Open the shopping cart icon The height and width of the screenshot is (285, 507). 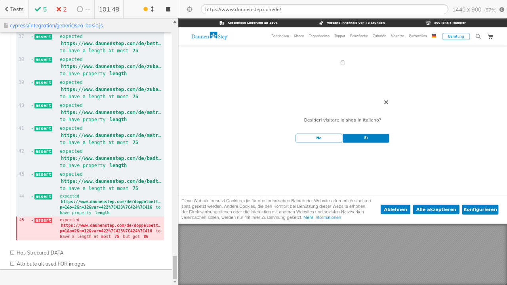tap(490, 36)
